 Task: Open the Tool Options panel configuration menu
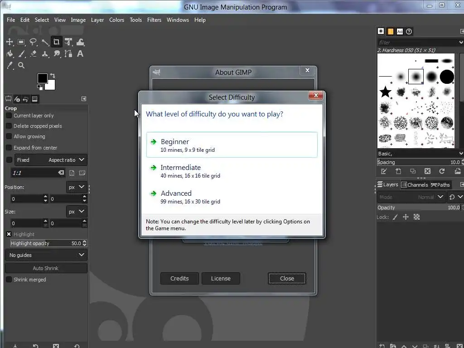pyautogui.click(x=84, y=99)
